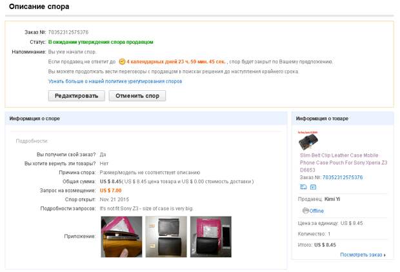Click the Информация о товаре section header

point(322,119)
